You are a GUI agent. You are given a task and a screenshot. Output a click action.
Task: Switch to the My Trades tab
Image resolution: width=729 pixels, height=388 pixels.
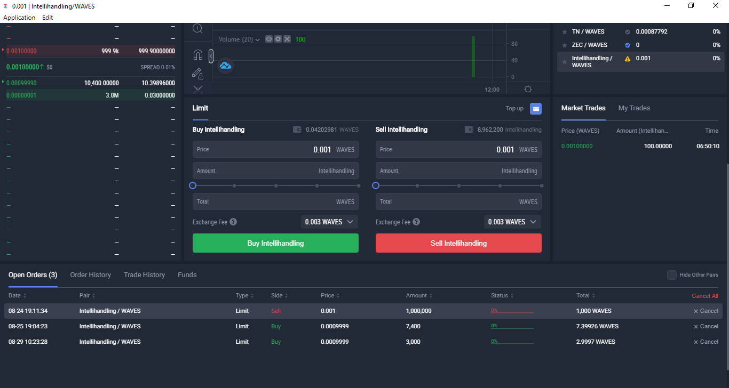tap(634, 108)
